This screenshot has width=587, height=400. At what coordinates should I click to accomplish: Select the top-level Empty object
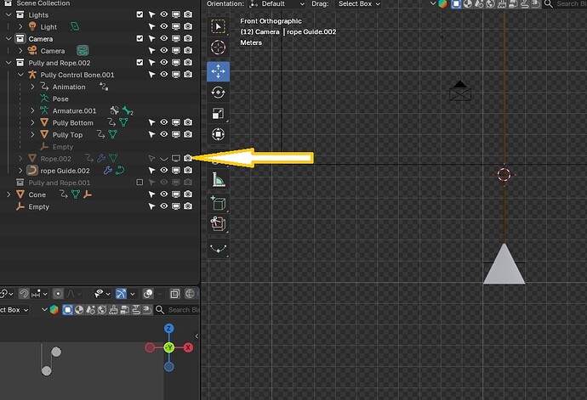38,206
